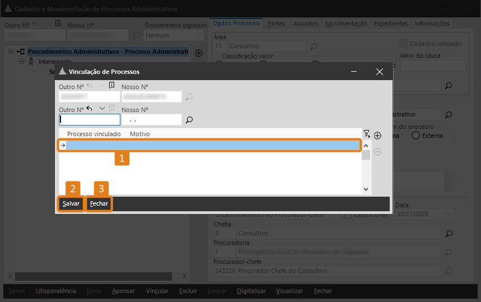Open the Expedientes tab
The image size is (481, 302).
click(x=391, y=24)
